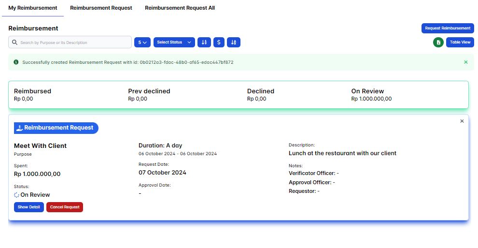Image resolution: width=478 pixels, height=248 pixels.
Task: Click the dollar sign amount filter icon
Action: point(219,43)
